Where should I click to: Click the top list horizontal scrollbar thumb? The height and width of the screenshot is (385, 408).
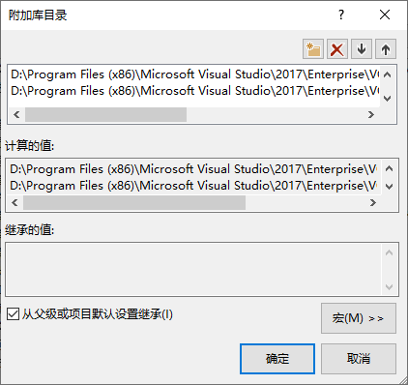(105, 114)
